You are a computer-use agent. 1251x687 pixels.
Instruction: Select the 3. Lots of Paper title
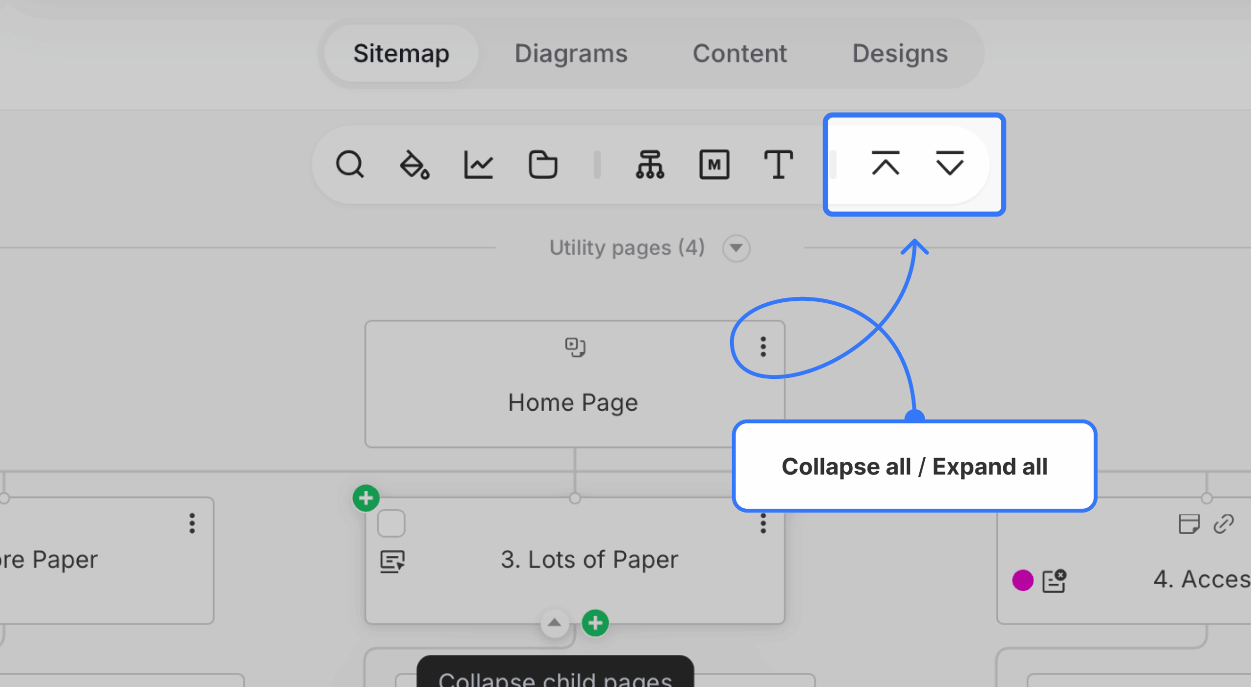[589, 560]
